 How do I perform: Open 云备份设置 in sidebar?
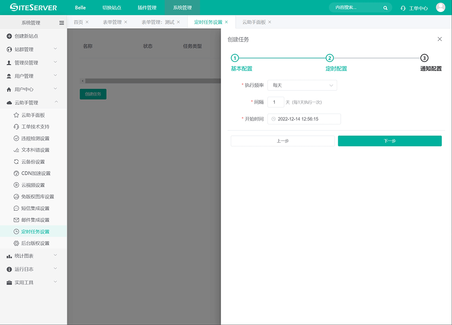(x=35, y=162)
